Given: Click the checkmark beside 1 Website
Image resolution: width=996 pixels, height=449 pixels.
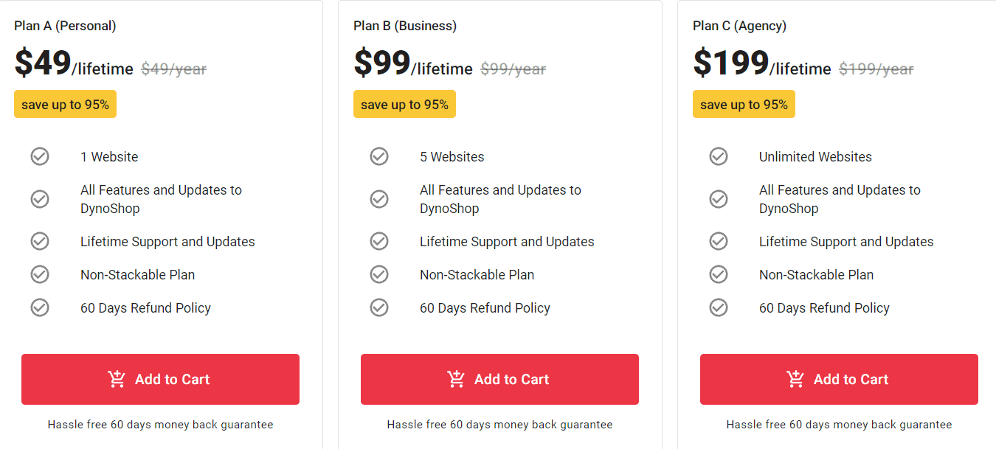Looking at the screenshot, I should pyautogui.click(x=40, y=156).
